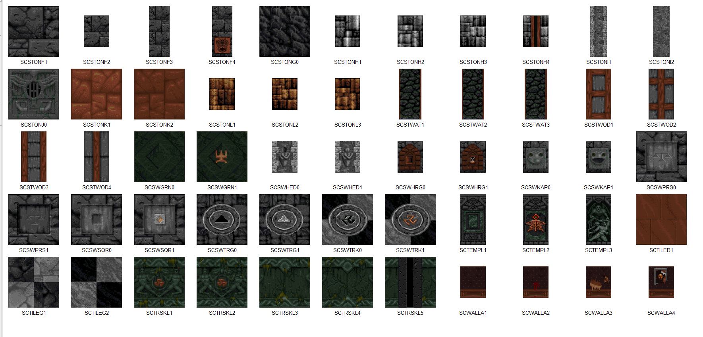Select the SCSTONF2 texture thumbnail
703x337 pixels.
(x=97, y=31)
